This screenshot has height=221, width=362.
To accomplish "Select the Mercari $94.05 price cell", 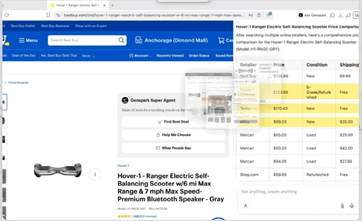I will point(286,162).
